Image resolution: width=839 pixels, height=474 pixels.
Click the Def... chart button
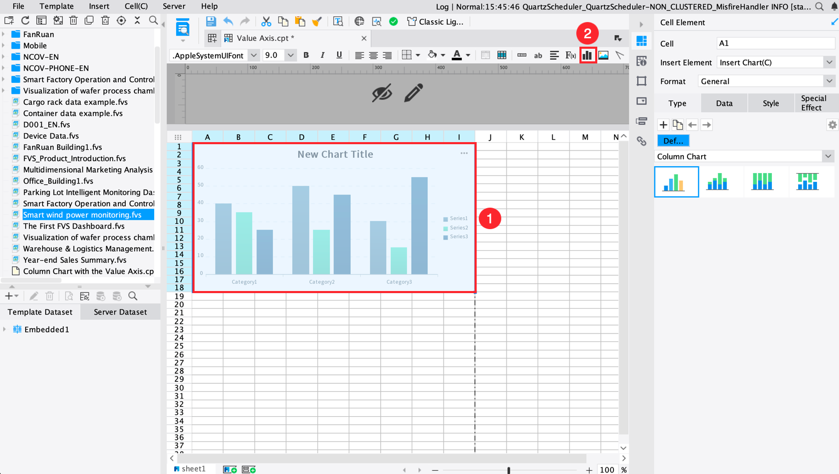[673, 141]
